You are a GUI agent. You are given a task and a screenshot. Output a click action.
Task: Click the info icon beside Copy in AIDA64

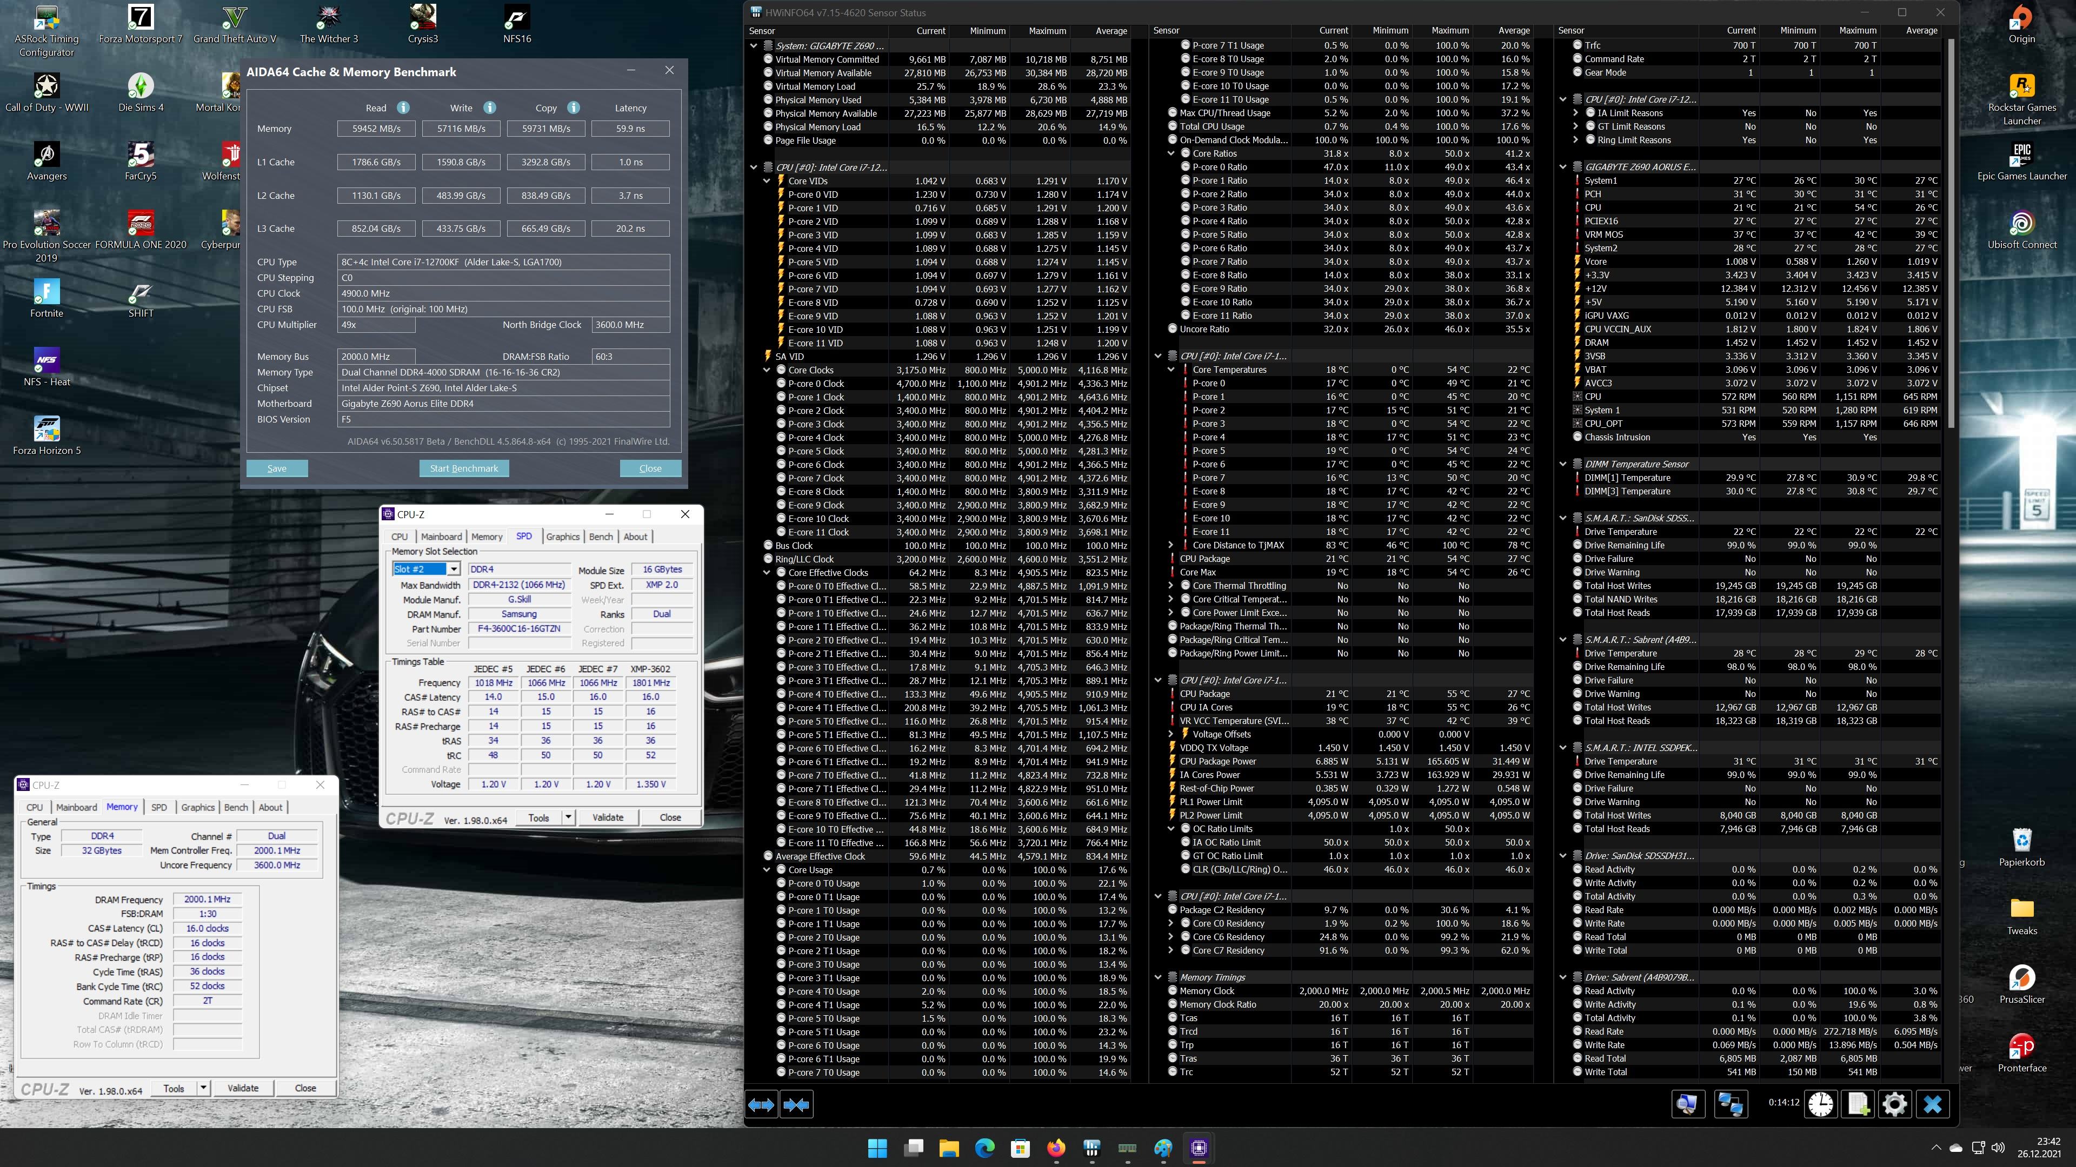coord(573,107)
